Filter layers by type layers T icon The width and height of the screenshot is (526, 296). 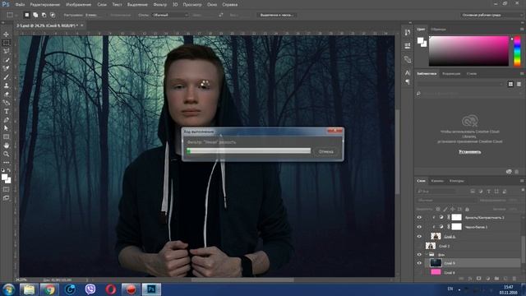[488, 191]
